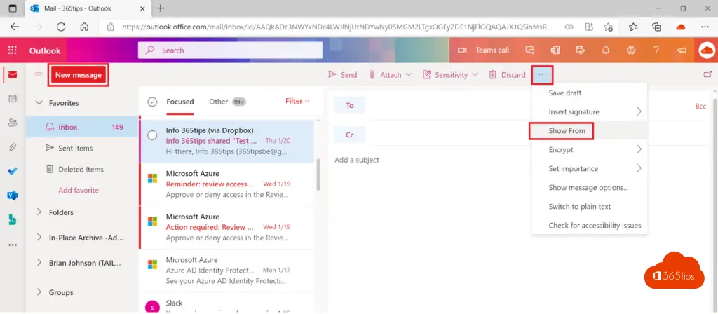
Task: Collapse the Favorites folder group
Action: pos(39,103)
